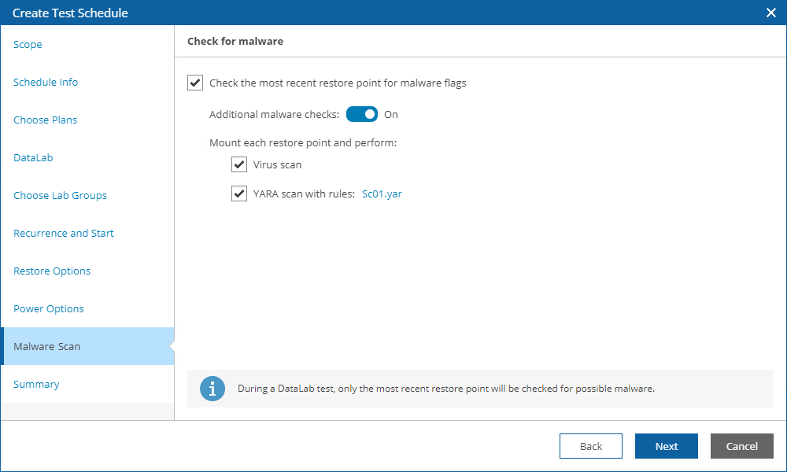Click the info icon in the notice bar
The height and width of the screenshot is (472, 787).
coord(212,389)
